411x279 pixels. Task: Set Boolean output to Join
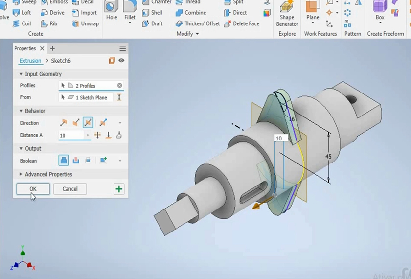(x=64, y=161)
